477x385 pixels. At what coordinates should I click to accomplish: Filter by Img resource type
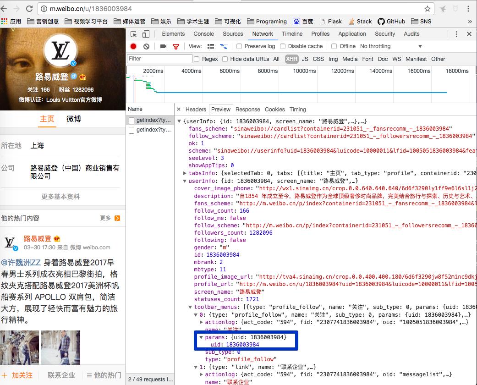coord(333,59)
